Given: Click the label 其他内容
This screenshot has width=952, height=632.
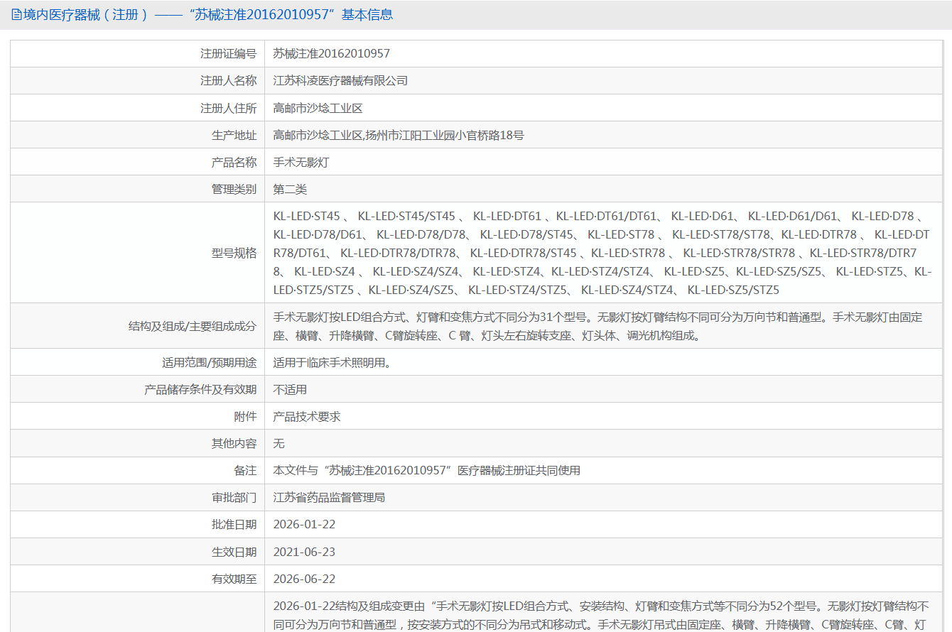Looking at the screenshot, I should click(x=234, y=443).
